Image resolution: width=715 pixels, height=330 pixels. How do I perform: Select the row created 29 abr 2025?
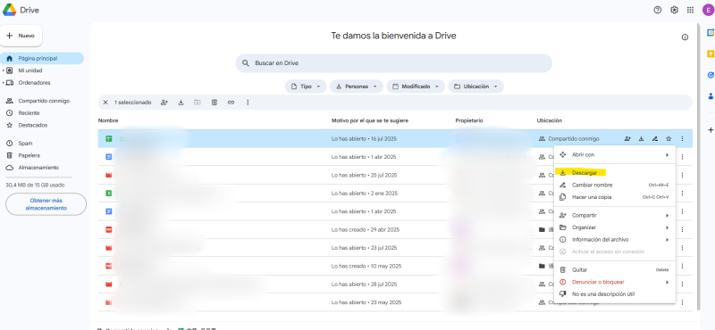[x=395, y=230]
